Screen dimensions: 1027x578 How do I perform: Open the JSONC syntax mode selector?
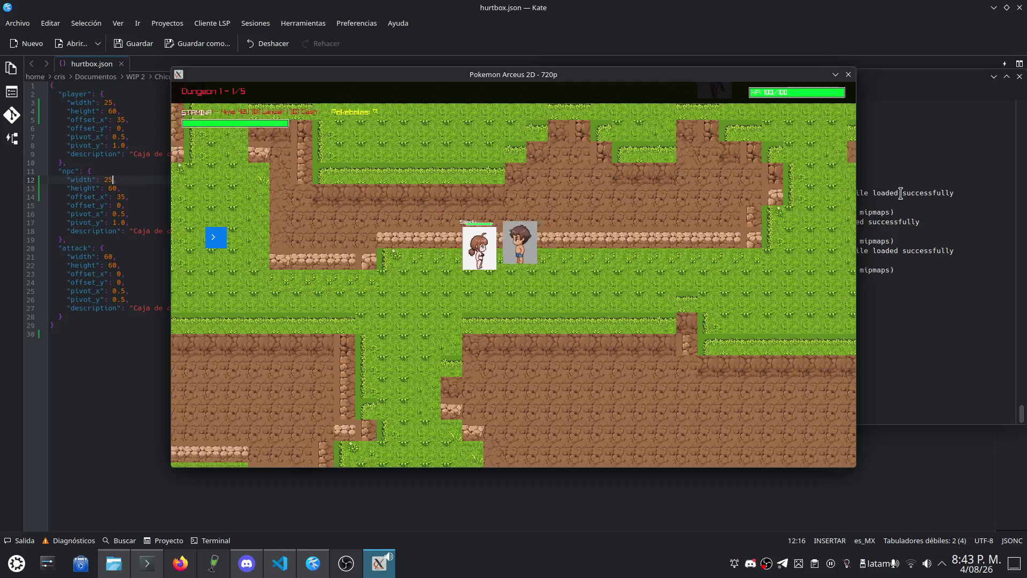click(1012, 541)
